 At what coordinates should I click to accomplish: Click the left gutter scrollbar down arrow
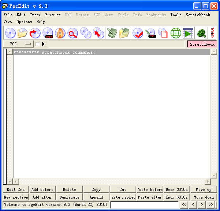(x=10, y=181)
